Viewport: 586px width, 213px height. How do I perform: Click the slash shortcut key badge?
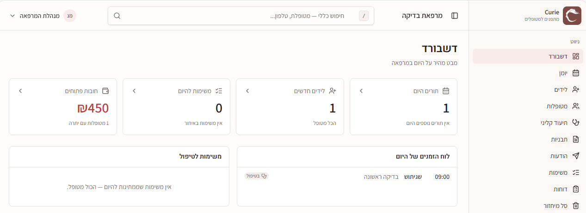click(364, 16)
